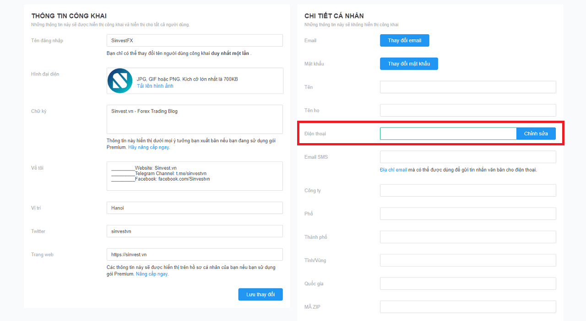586x321 pixels.
Task: Click the 'Tỉnh/Vùng' province field
Action: coord(468,261)
